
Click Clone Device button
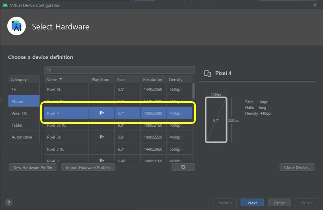pos(297,167)
